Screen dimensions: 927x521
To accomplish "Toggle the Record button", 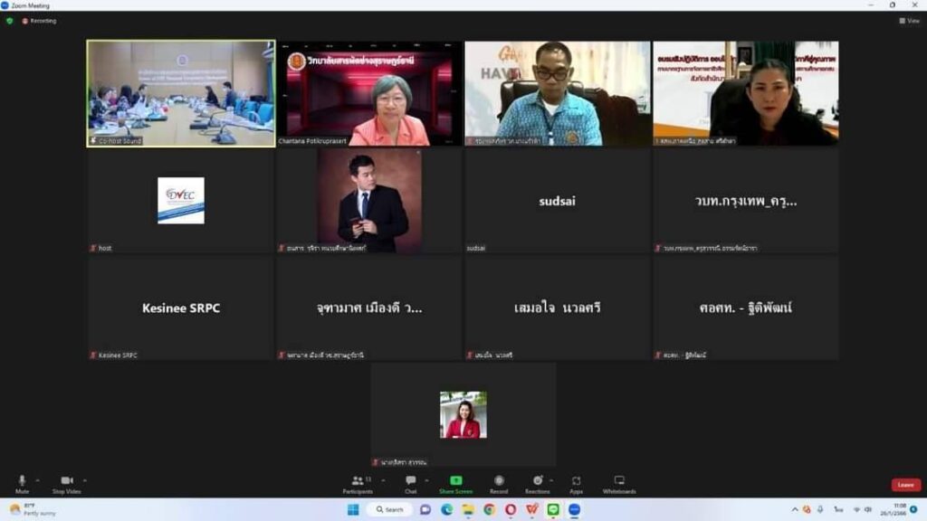I will coord(499,483).
